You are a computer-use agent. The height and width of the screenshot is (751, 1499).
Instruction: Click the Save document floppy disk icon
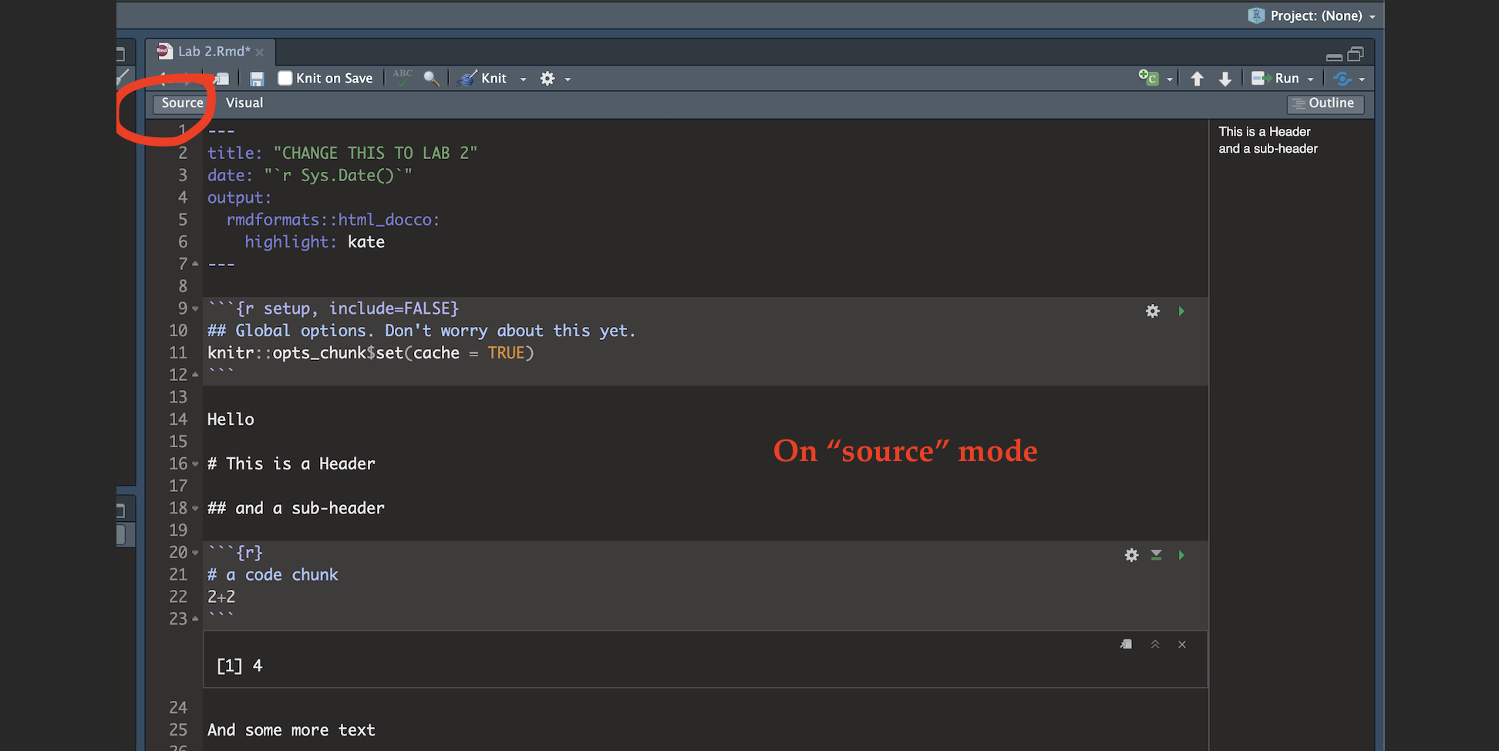257,79
